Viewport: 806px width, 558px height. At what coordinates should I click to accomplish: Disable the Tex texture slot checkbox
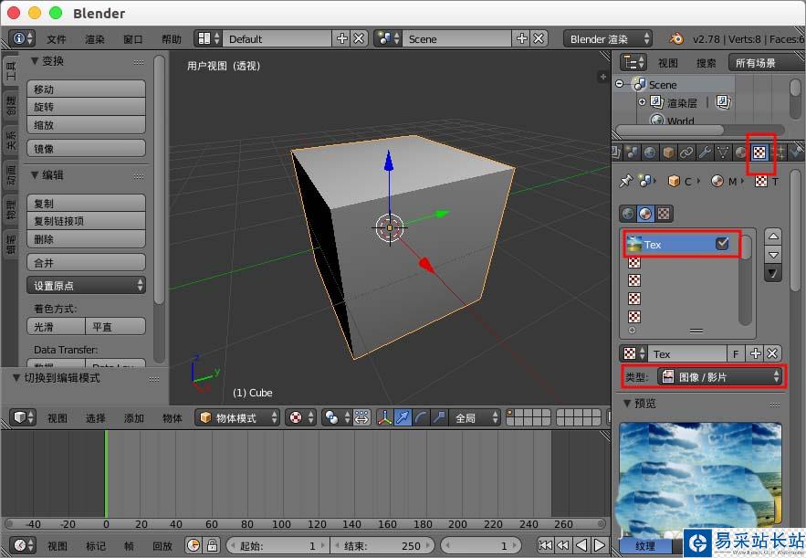(722, 244)
